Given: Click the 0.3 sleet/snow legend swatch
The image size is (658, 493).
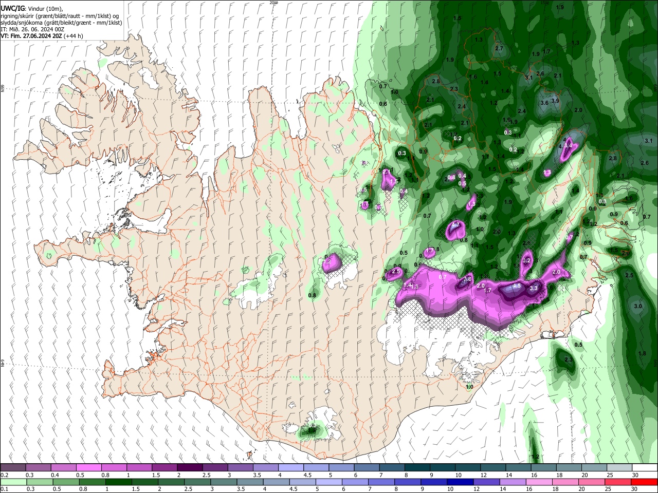Looking at the screenshot, I should pos(38,468).
